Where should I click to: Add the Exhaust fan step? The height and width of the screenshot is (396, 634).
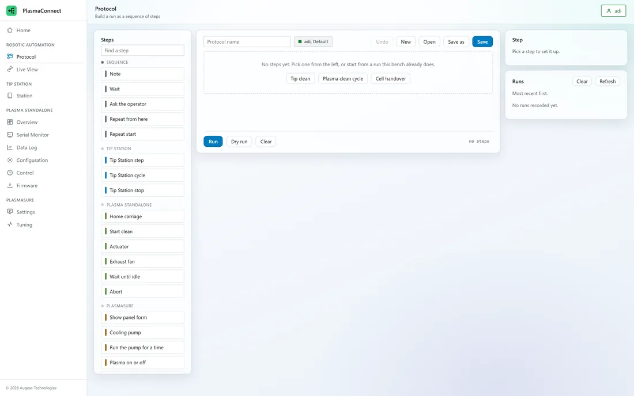[x=142, y=261]
